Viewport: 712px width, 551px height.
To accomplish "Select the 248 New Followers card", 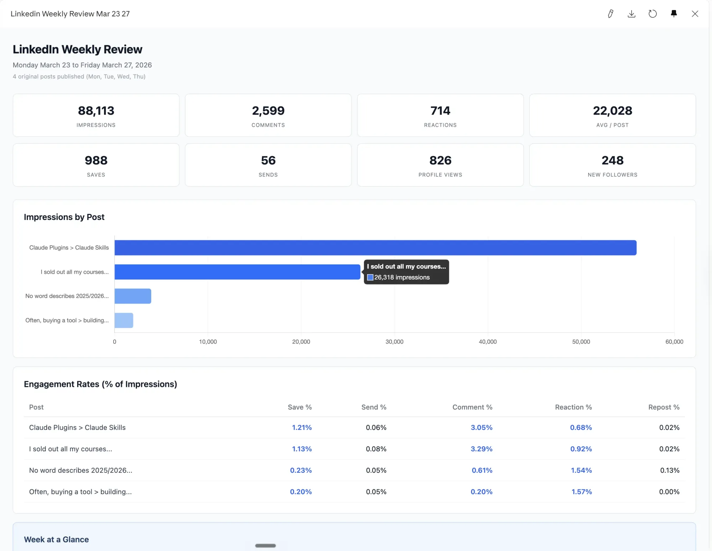I will pos(613,165).
